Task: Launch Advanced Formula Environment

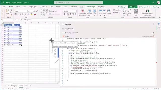Action: pyautogui.click(x=147, y=13)
